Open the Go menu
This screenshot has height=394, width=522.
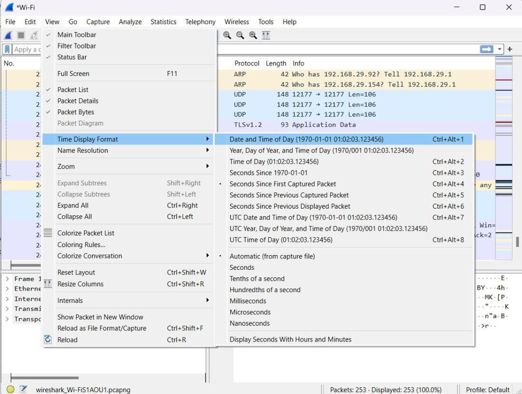73,22
